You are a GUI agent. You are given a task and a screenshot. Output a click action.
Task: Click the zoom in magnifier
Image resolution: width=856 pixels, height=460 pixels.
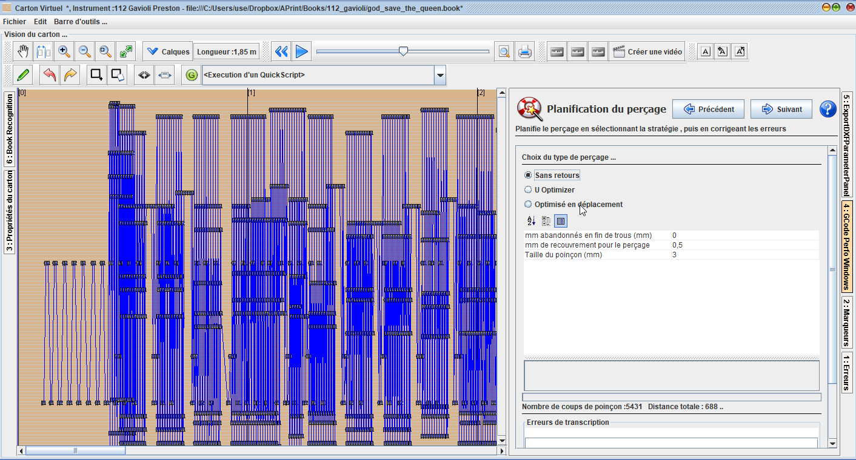64,51
